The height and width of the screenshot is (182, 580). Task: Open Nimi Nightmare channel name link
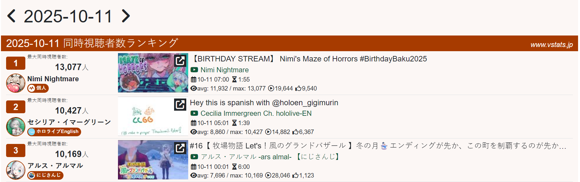224,70
